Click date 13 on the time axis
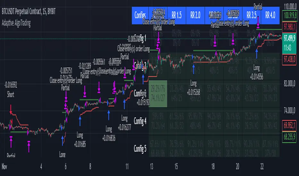 (x=152, y=167)
